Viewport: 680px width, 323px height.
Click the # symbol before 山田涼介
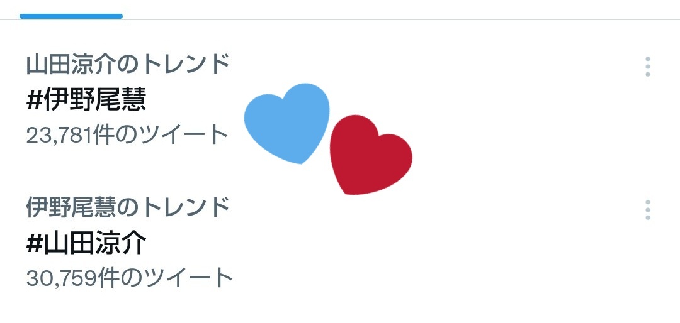[x=33, y=244]
